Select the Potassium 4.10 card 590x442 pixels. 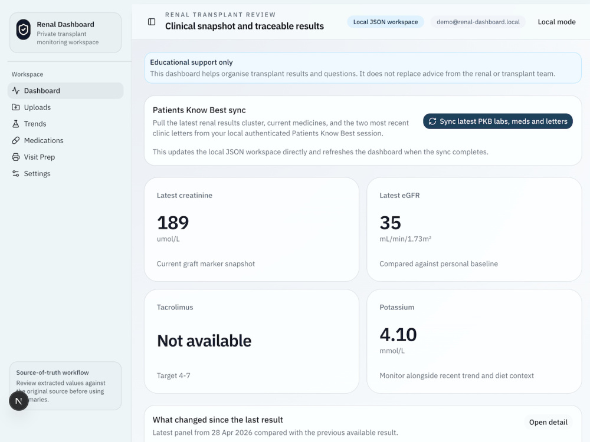point(474,341)
